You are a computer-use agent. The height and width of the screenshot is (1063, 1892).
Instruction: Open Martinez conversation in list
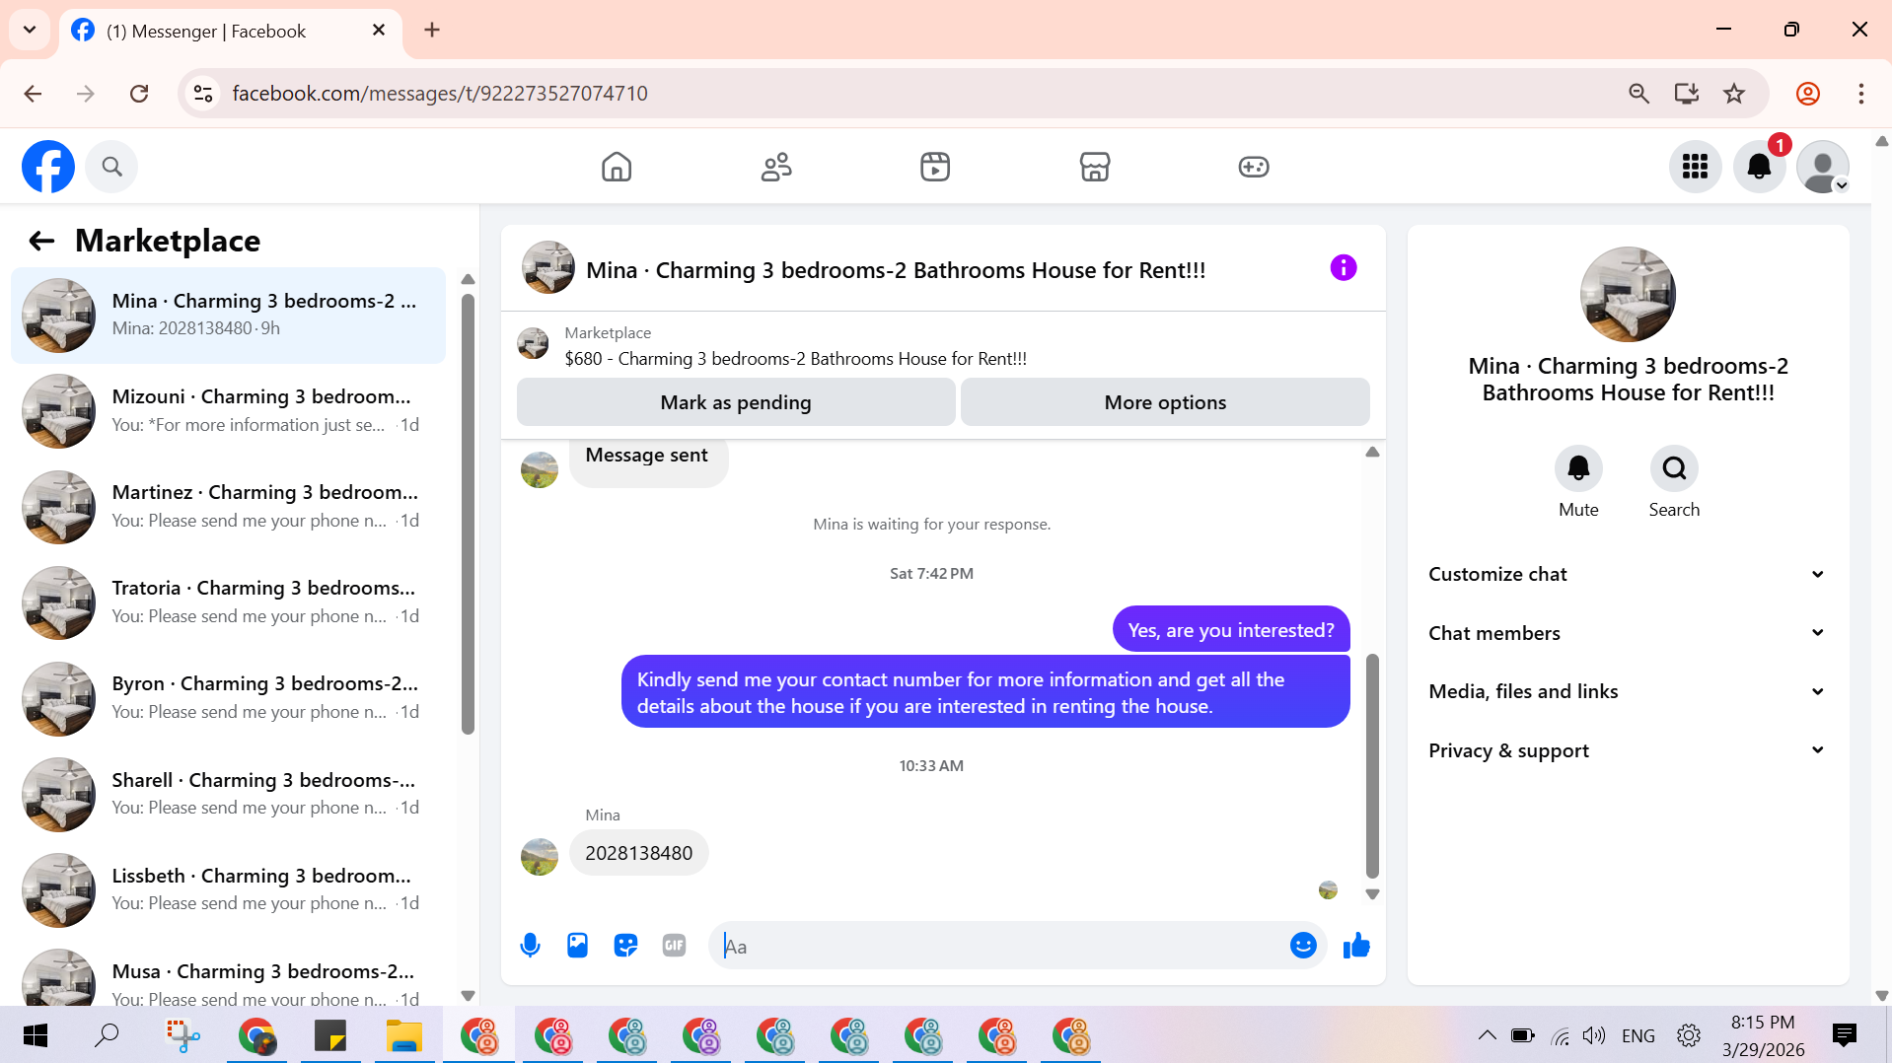[229, 507]
